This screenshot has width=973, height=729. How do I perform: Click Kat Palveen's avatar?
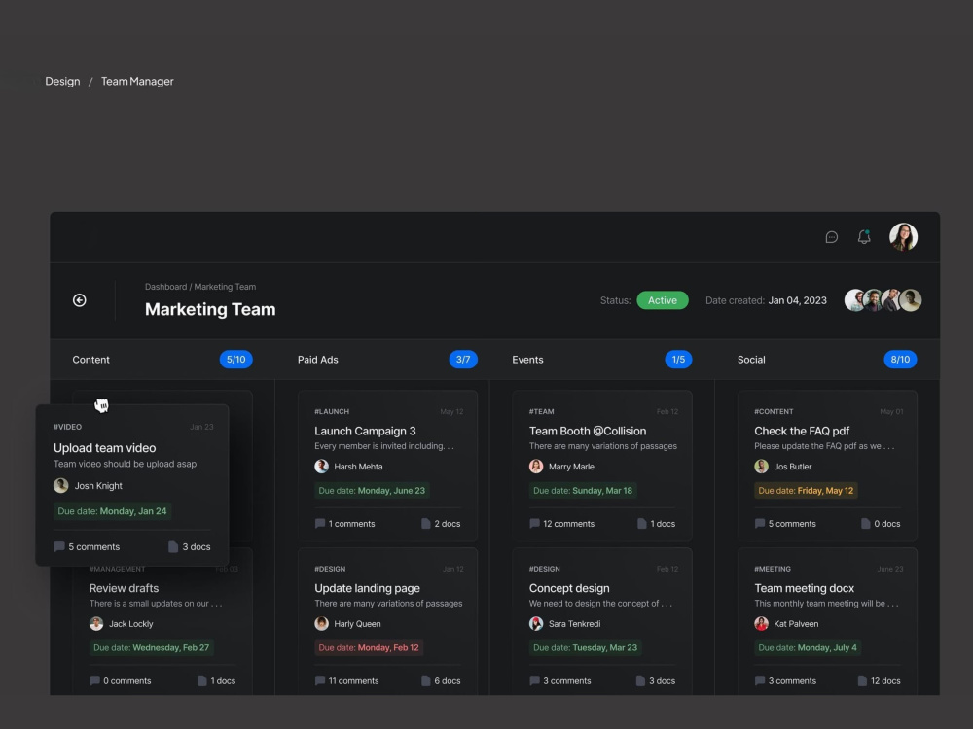pos(762,624)
